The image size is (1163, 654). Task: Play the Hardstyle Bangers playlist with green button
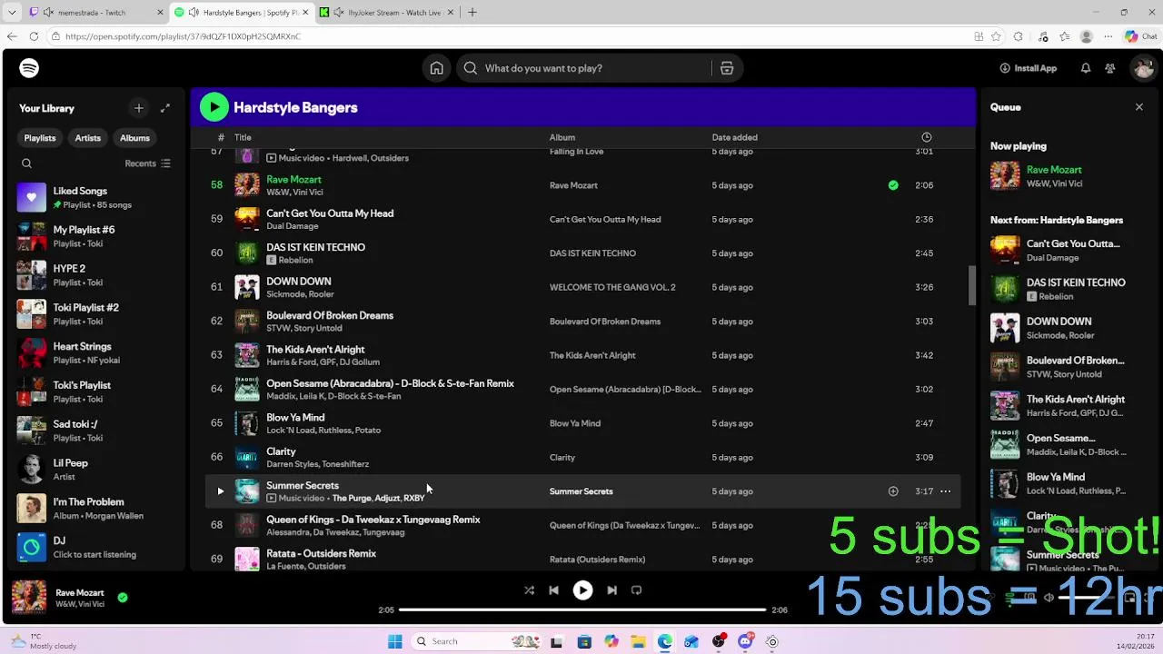point(214,107)
